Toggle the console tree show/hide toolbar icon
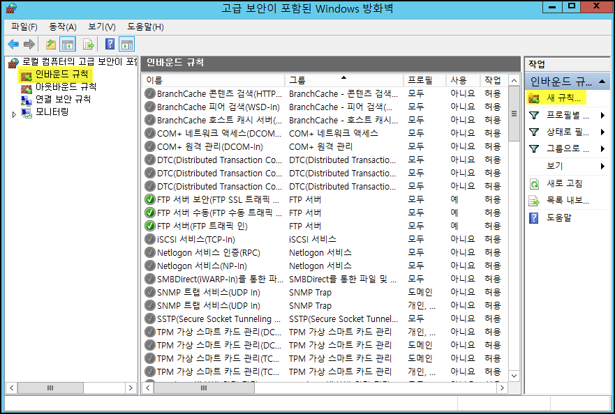This screenshot has height=414, width=615. point(68,45)
